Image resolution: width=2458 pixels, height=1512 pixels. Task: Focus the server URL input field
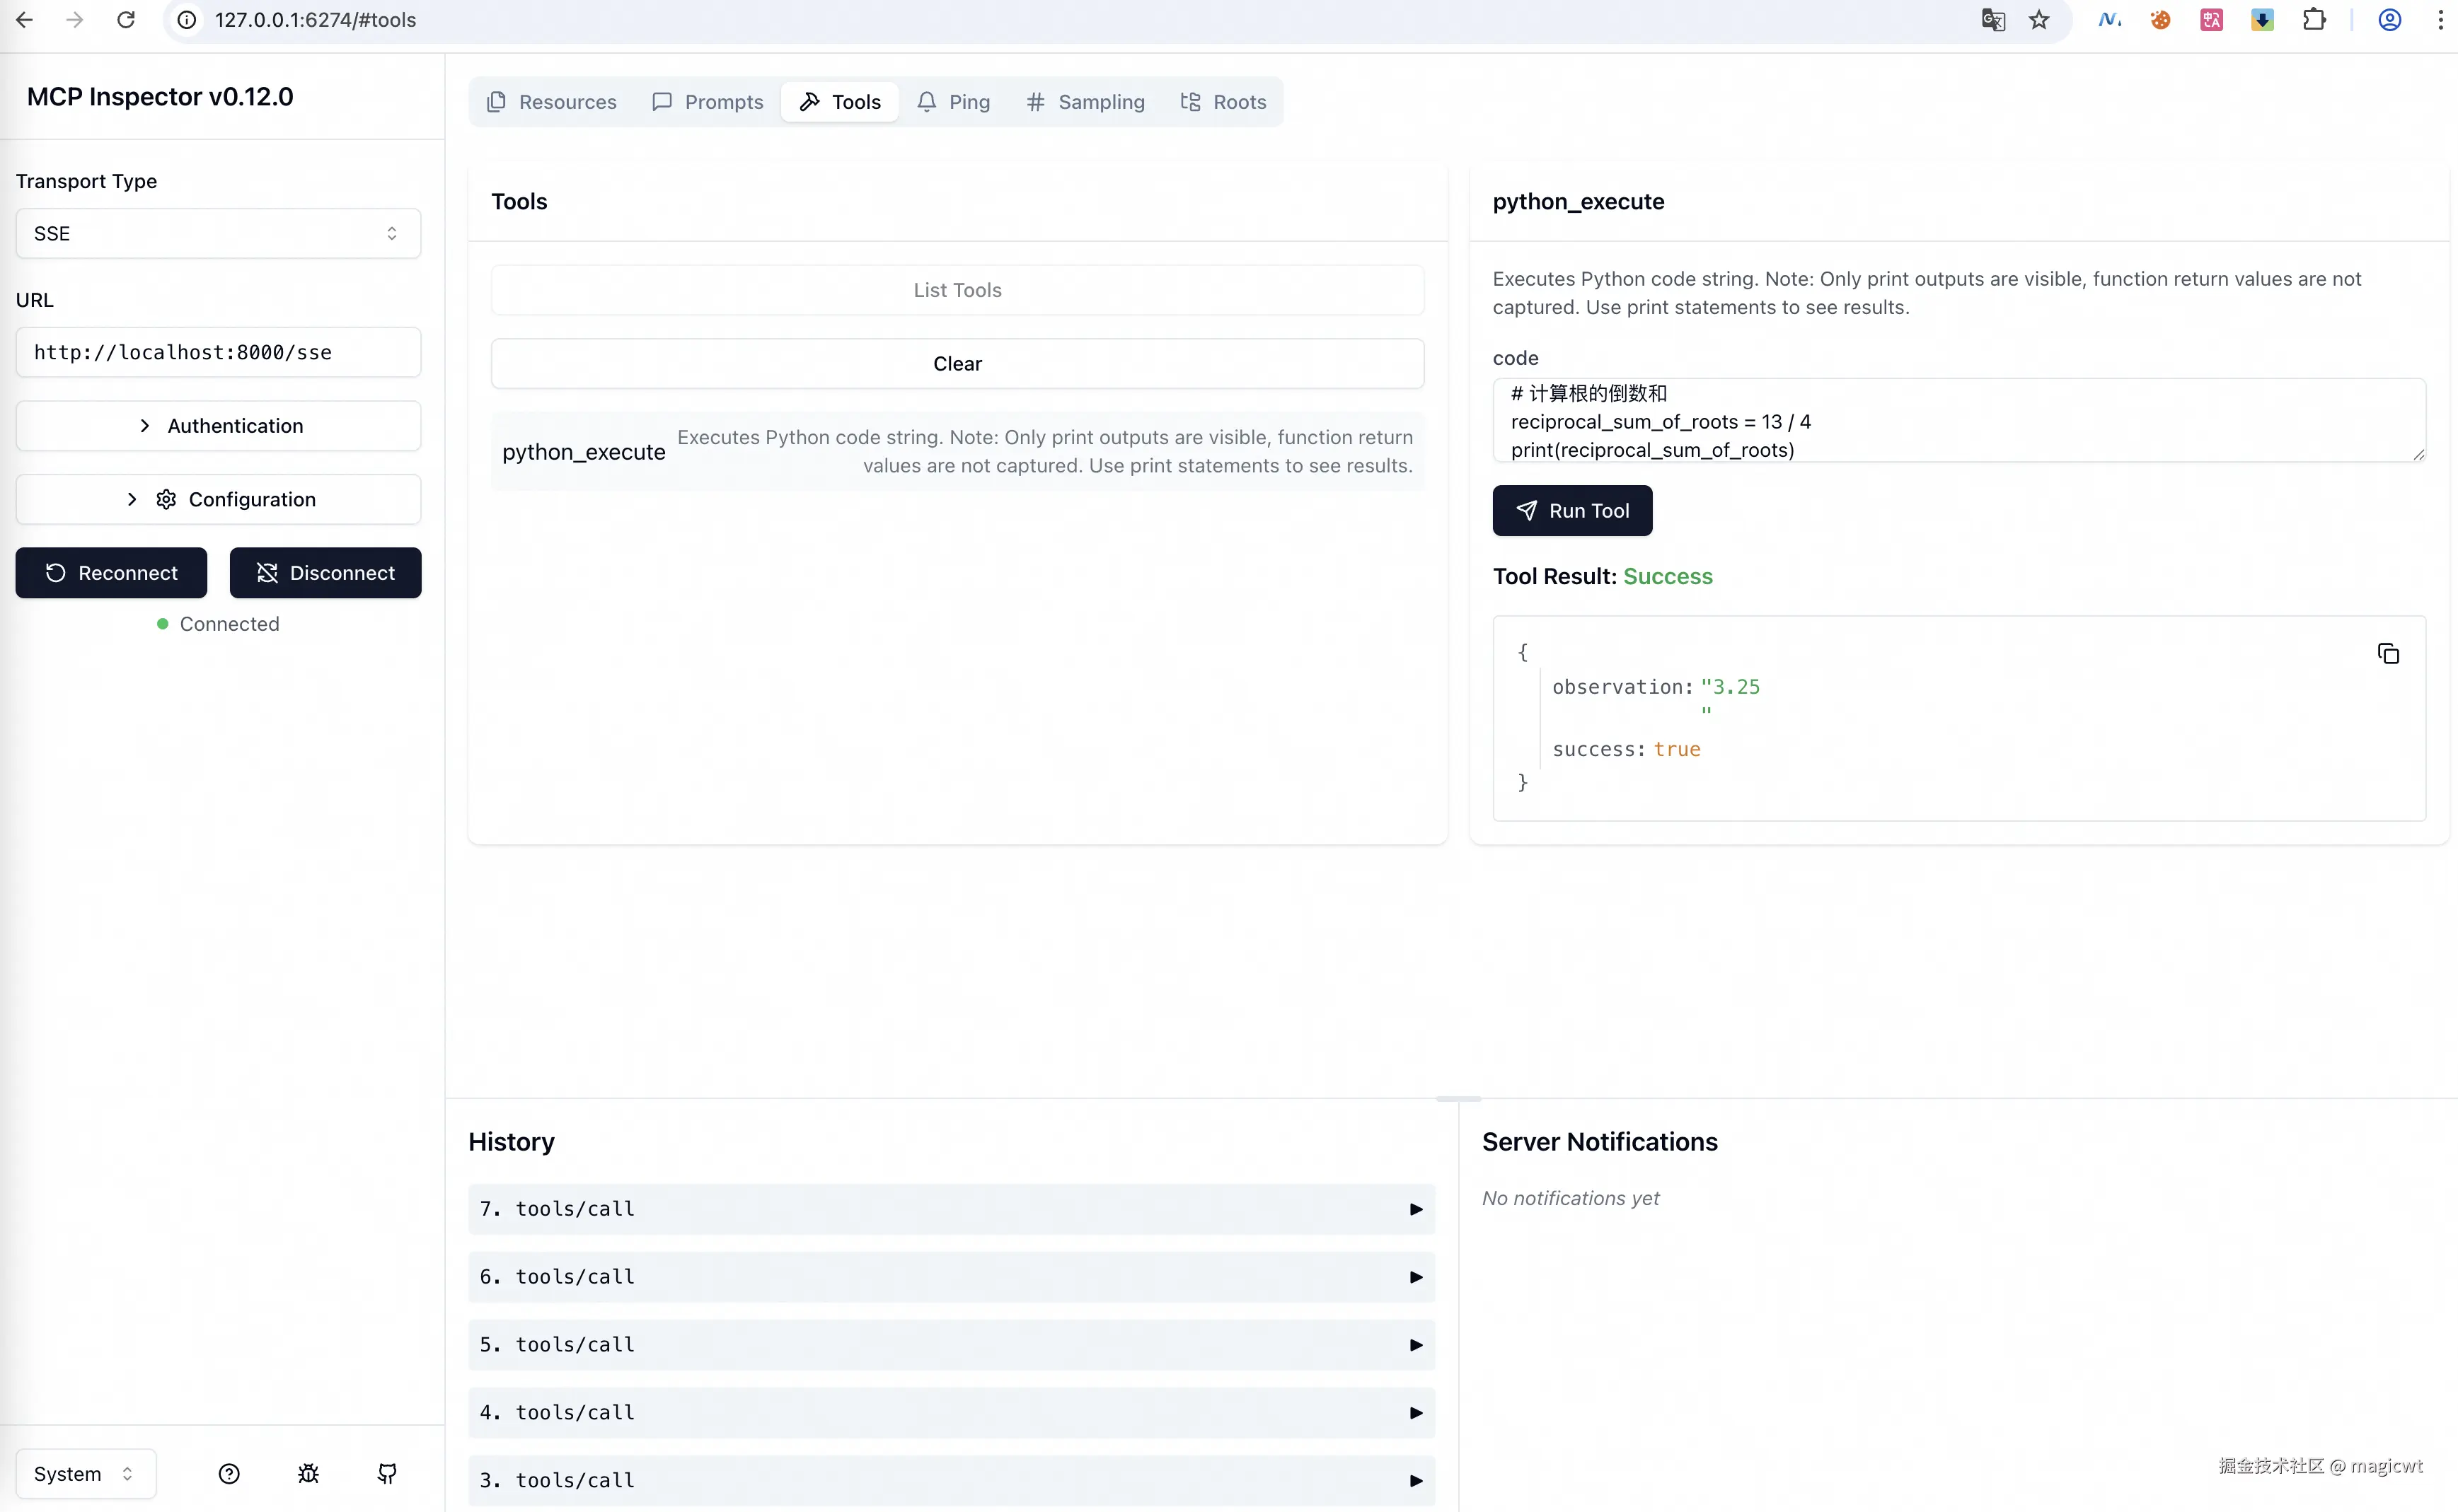point(218,352)
